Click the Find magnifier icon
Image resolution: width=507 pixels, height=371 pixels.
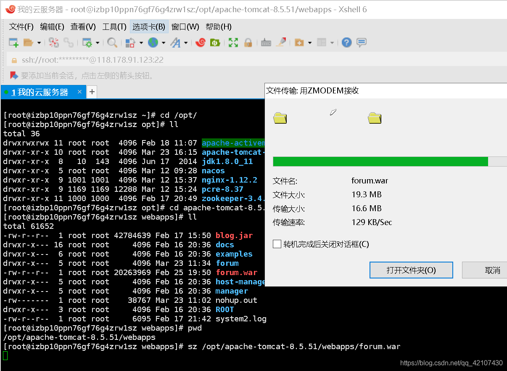(112, 42)
